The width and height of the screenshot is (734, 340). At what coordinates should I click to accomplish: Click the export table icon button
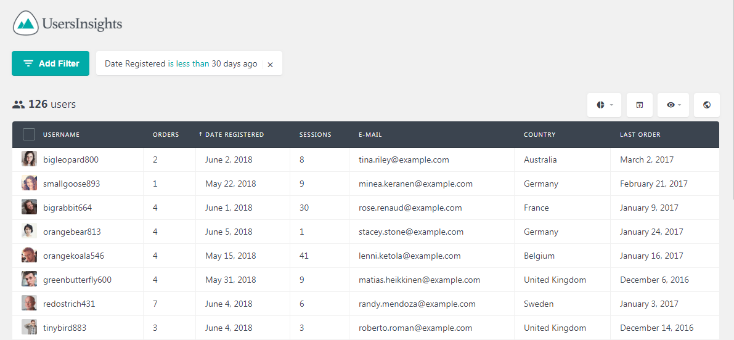coord(640,105)
